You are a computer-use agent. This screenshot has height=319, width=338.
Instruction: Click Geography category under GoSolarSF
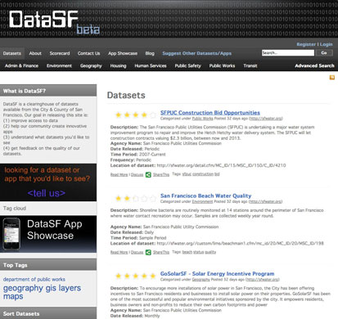201,280
